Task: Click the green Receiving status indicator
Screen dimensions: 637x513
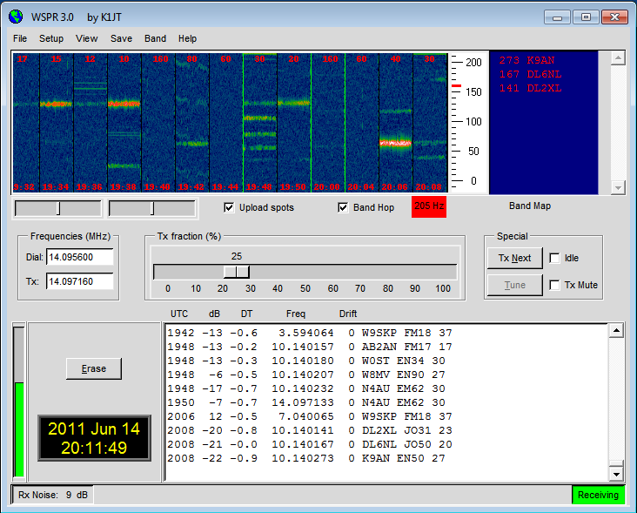Action: pyautogui.click(x=598, y=495)
